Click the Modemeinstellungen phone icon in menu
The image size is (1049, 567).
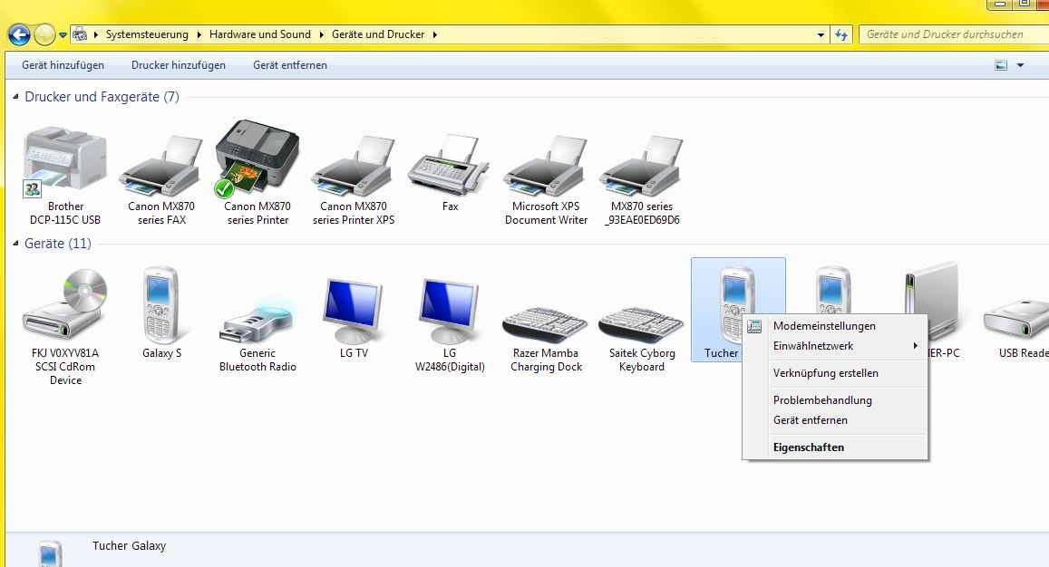pyautogui.click(x=754, y=326)
